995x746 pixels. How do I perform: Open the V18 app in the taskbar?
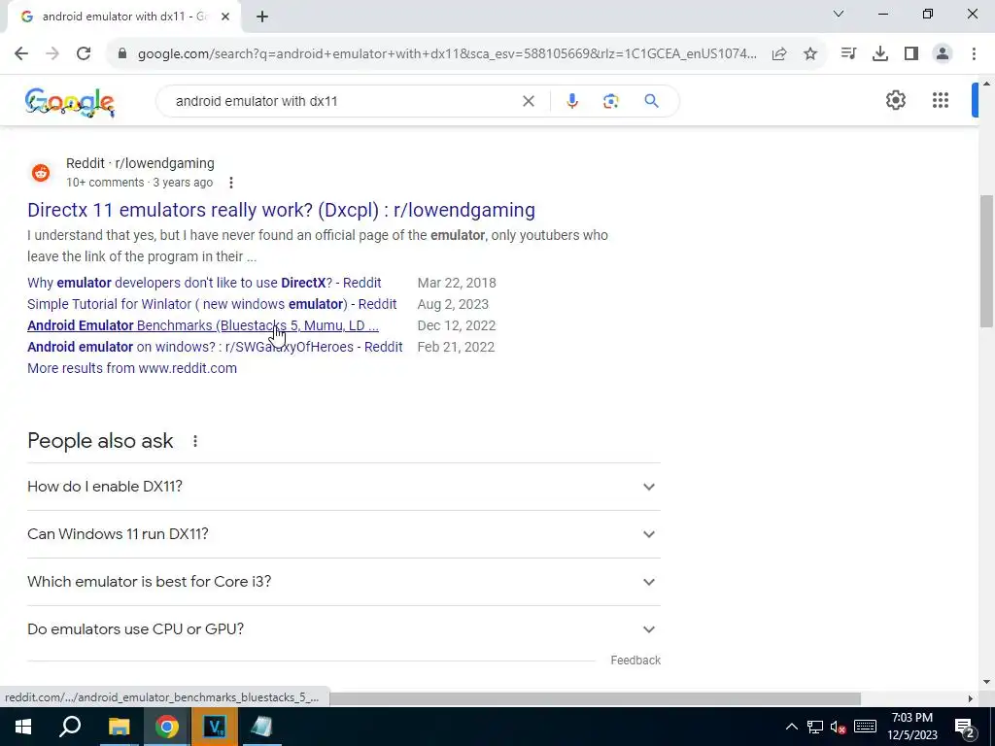pos(215,727)
